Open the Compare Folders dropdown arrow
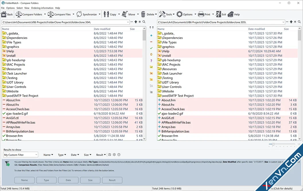 pos(45,14)
